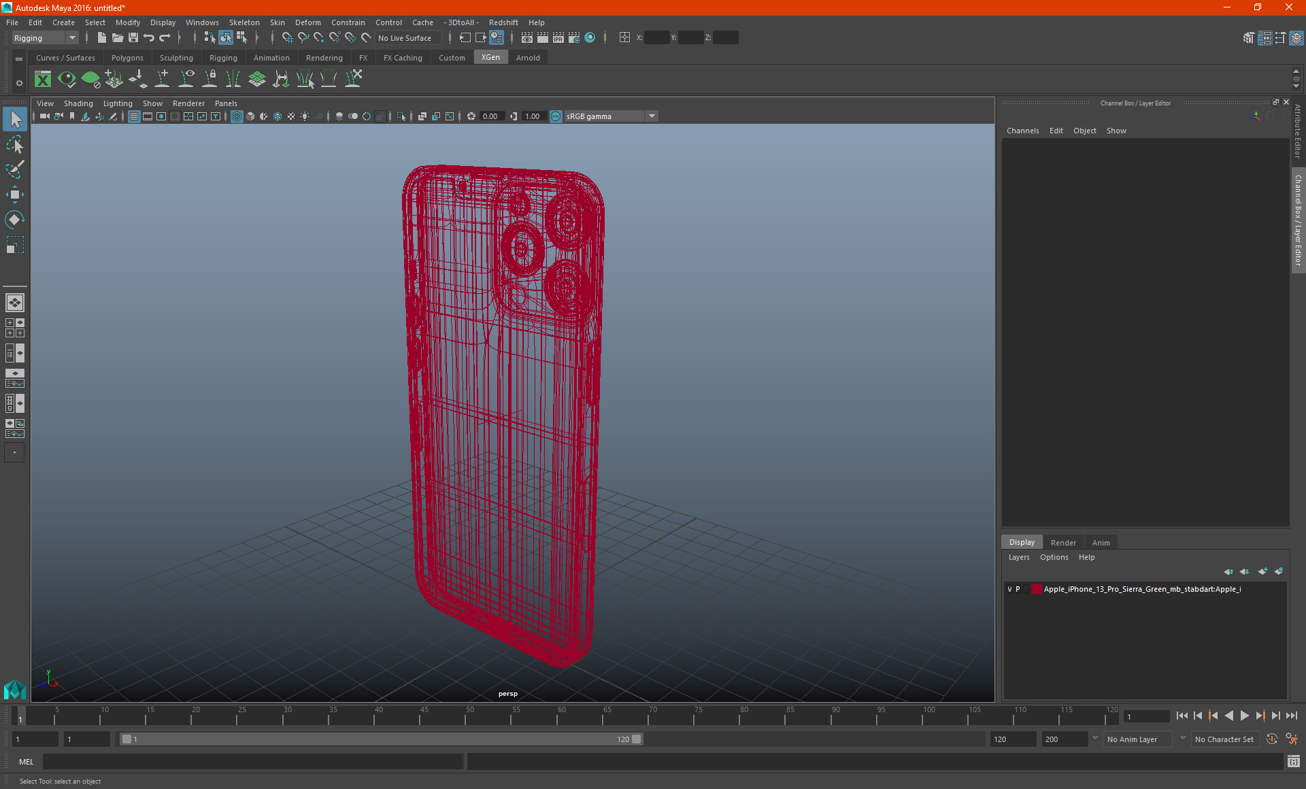The height and width of the screenshot is (789, 1306).
Task: Click the gamma value input field
Action: coord(530,116)
